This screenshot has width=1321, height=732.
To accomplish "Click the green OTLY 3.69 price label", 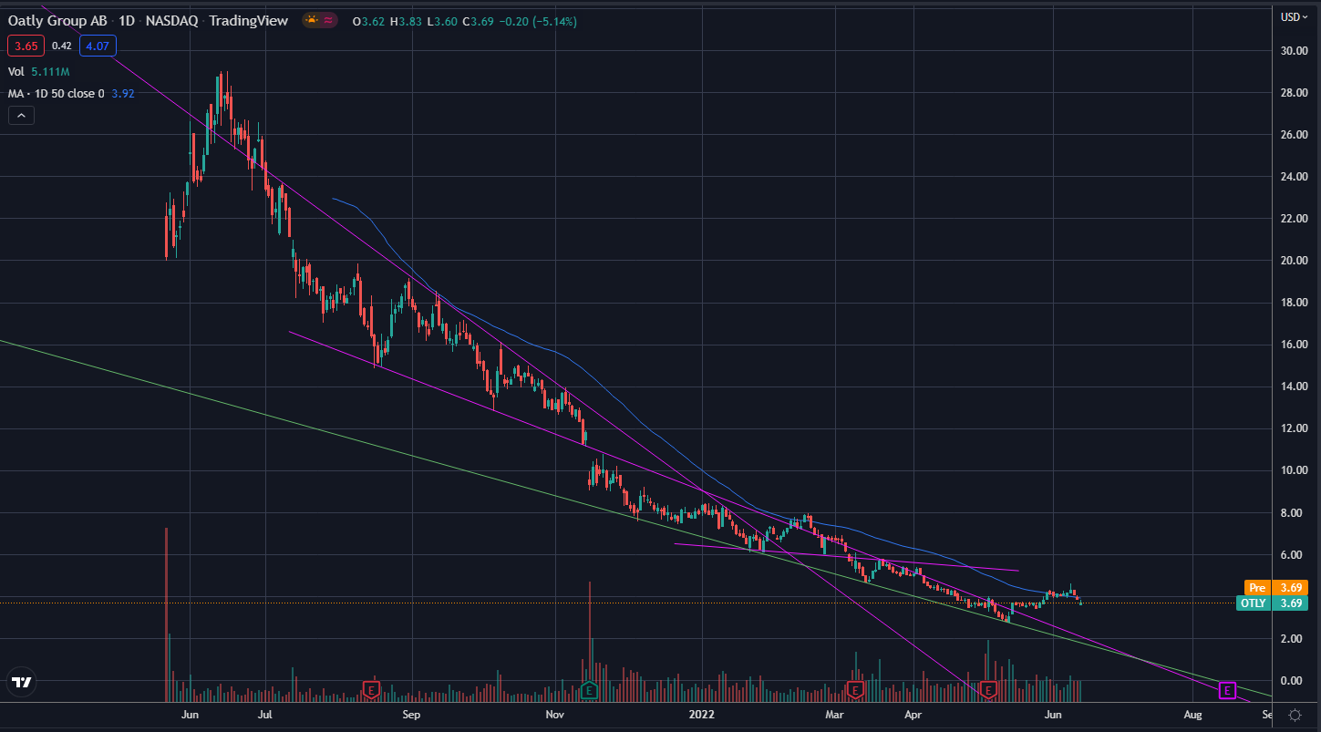I will pos(1272,603).
